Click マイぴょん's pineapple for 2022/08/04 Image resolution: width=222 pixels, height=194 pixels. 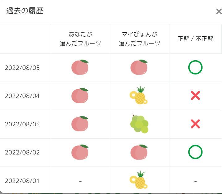[139, 95]
